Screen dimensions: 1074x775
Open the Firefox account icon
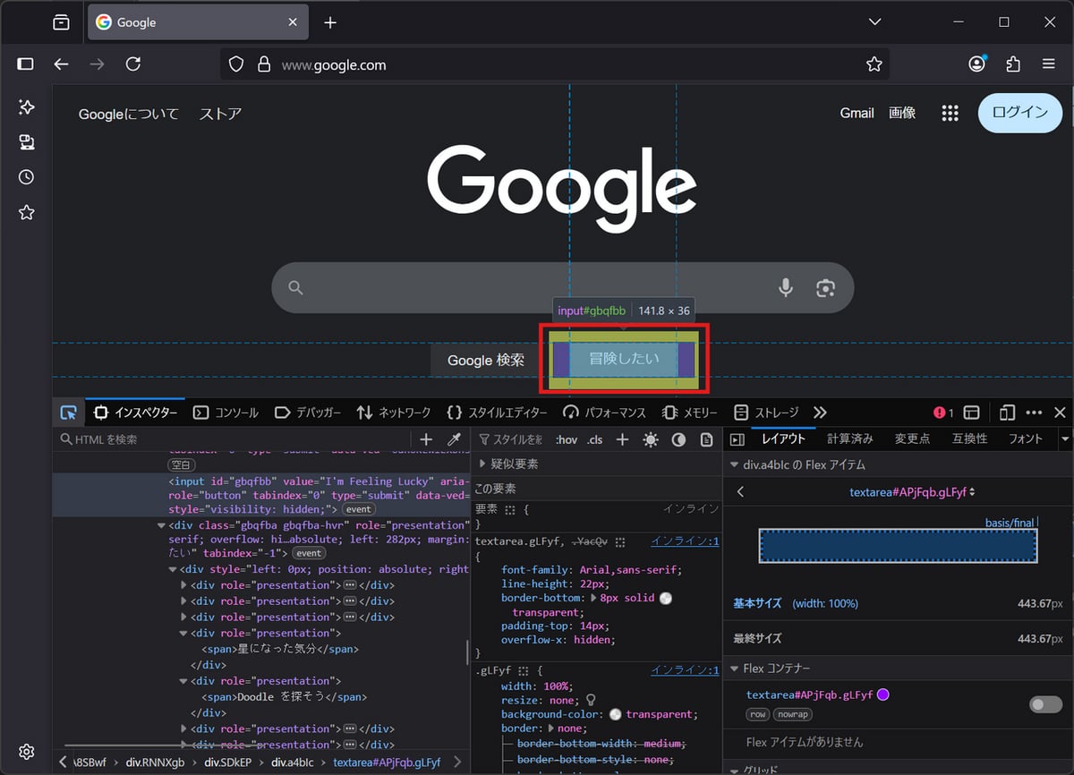(x=977, y=64)
